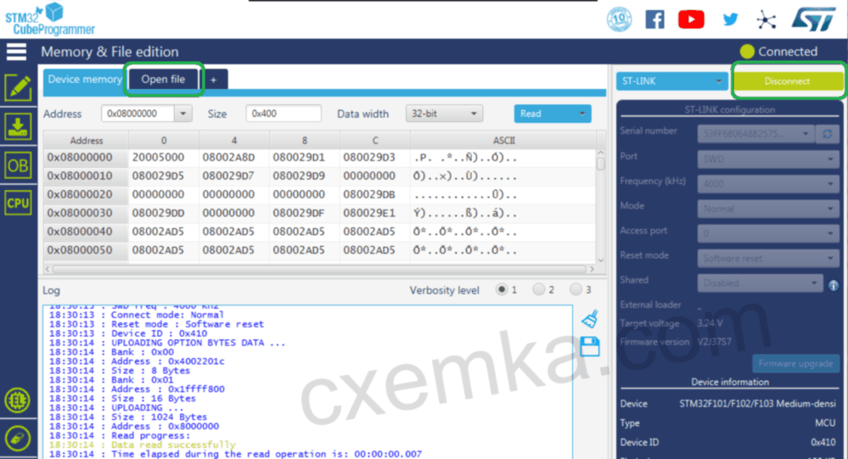Expand the ST-LINK interface dropdown
The height and width of the screenshot is (459, 848).
671,81
